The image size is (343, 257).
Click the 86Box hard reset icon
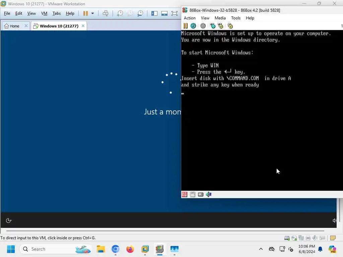point(193,26)
